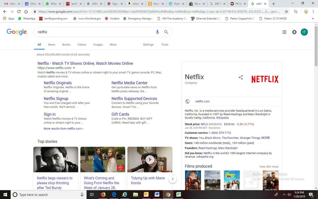Switch to News results tab
The width and height of the screenshot is (318, 199).
(x=51, y=45)
